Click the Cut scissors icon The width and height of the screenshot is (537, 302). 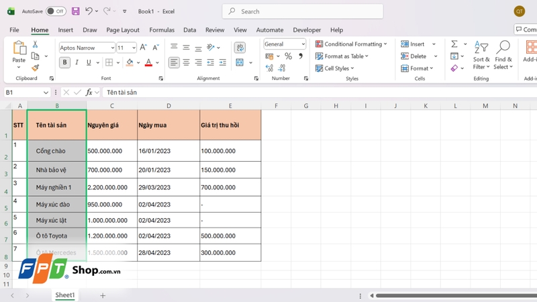35,44
